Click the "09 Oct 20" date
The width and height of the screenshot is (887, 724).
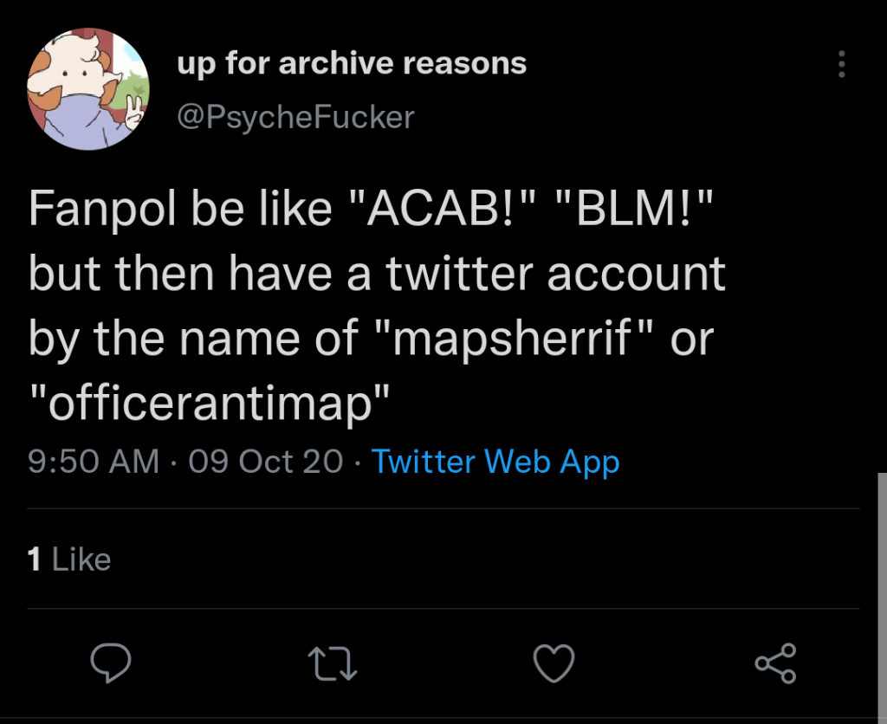coord(265,462)
